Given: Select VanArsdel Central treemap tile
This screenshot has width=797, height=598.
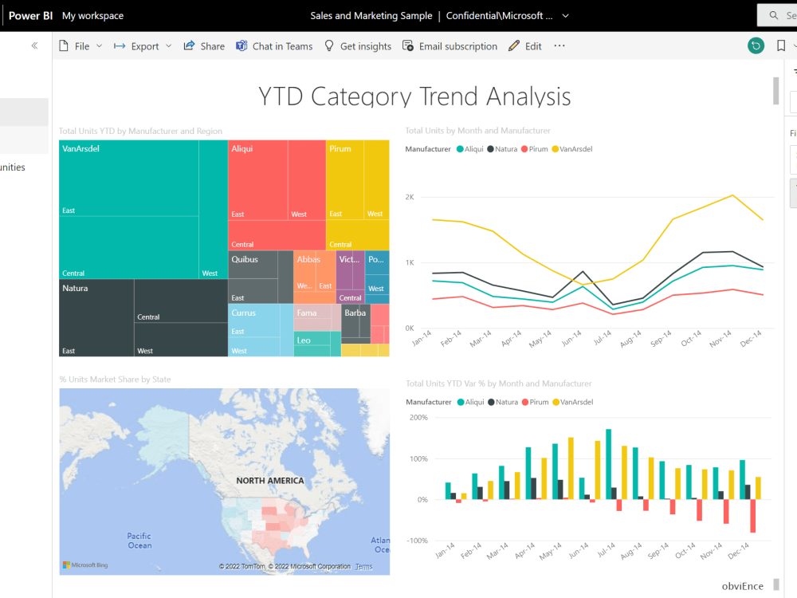Looking at the screenshot, I should [x=128, y=248].
